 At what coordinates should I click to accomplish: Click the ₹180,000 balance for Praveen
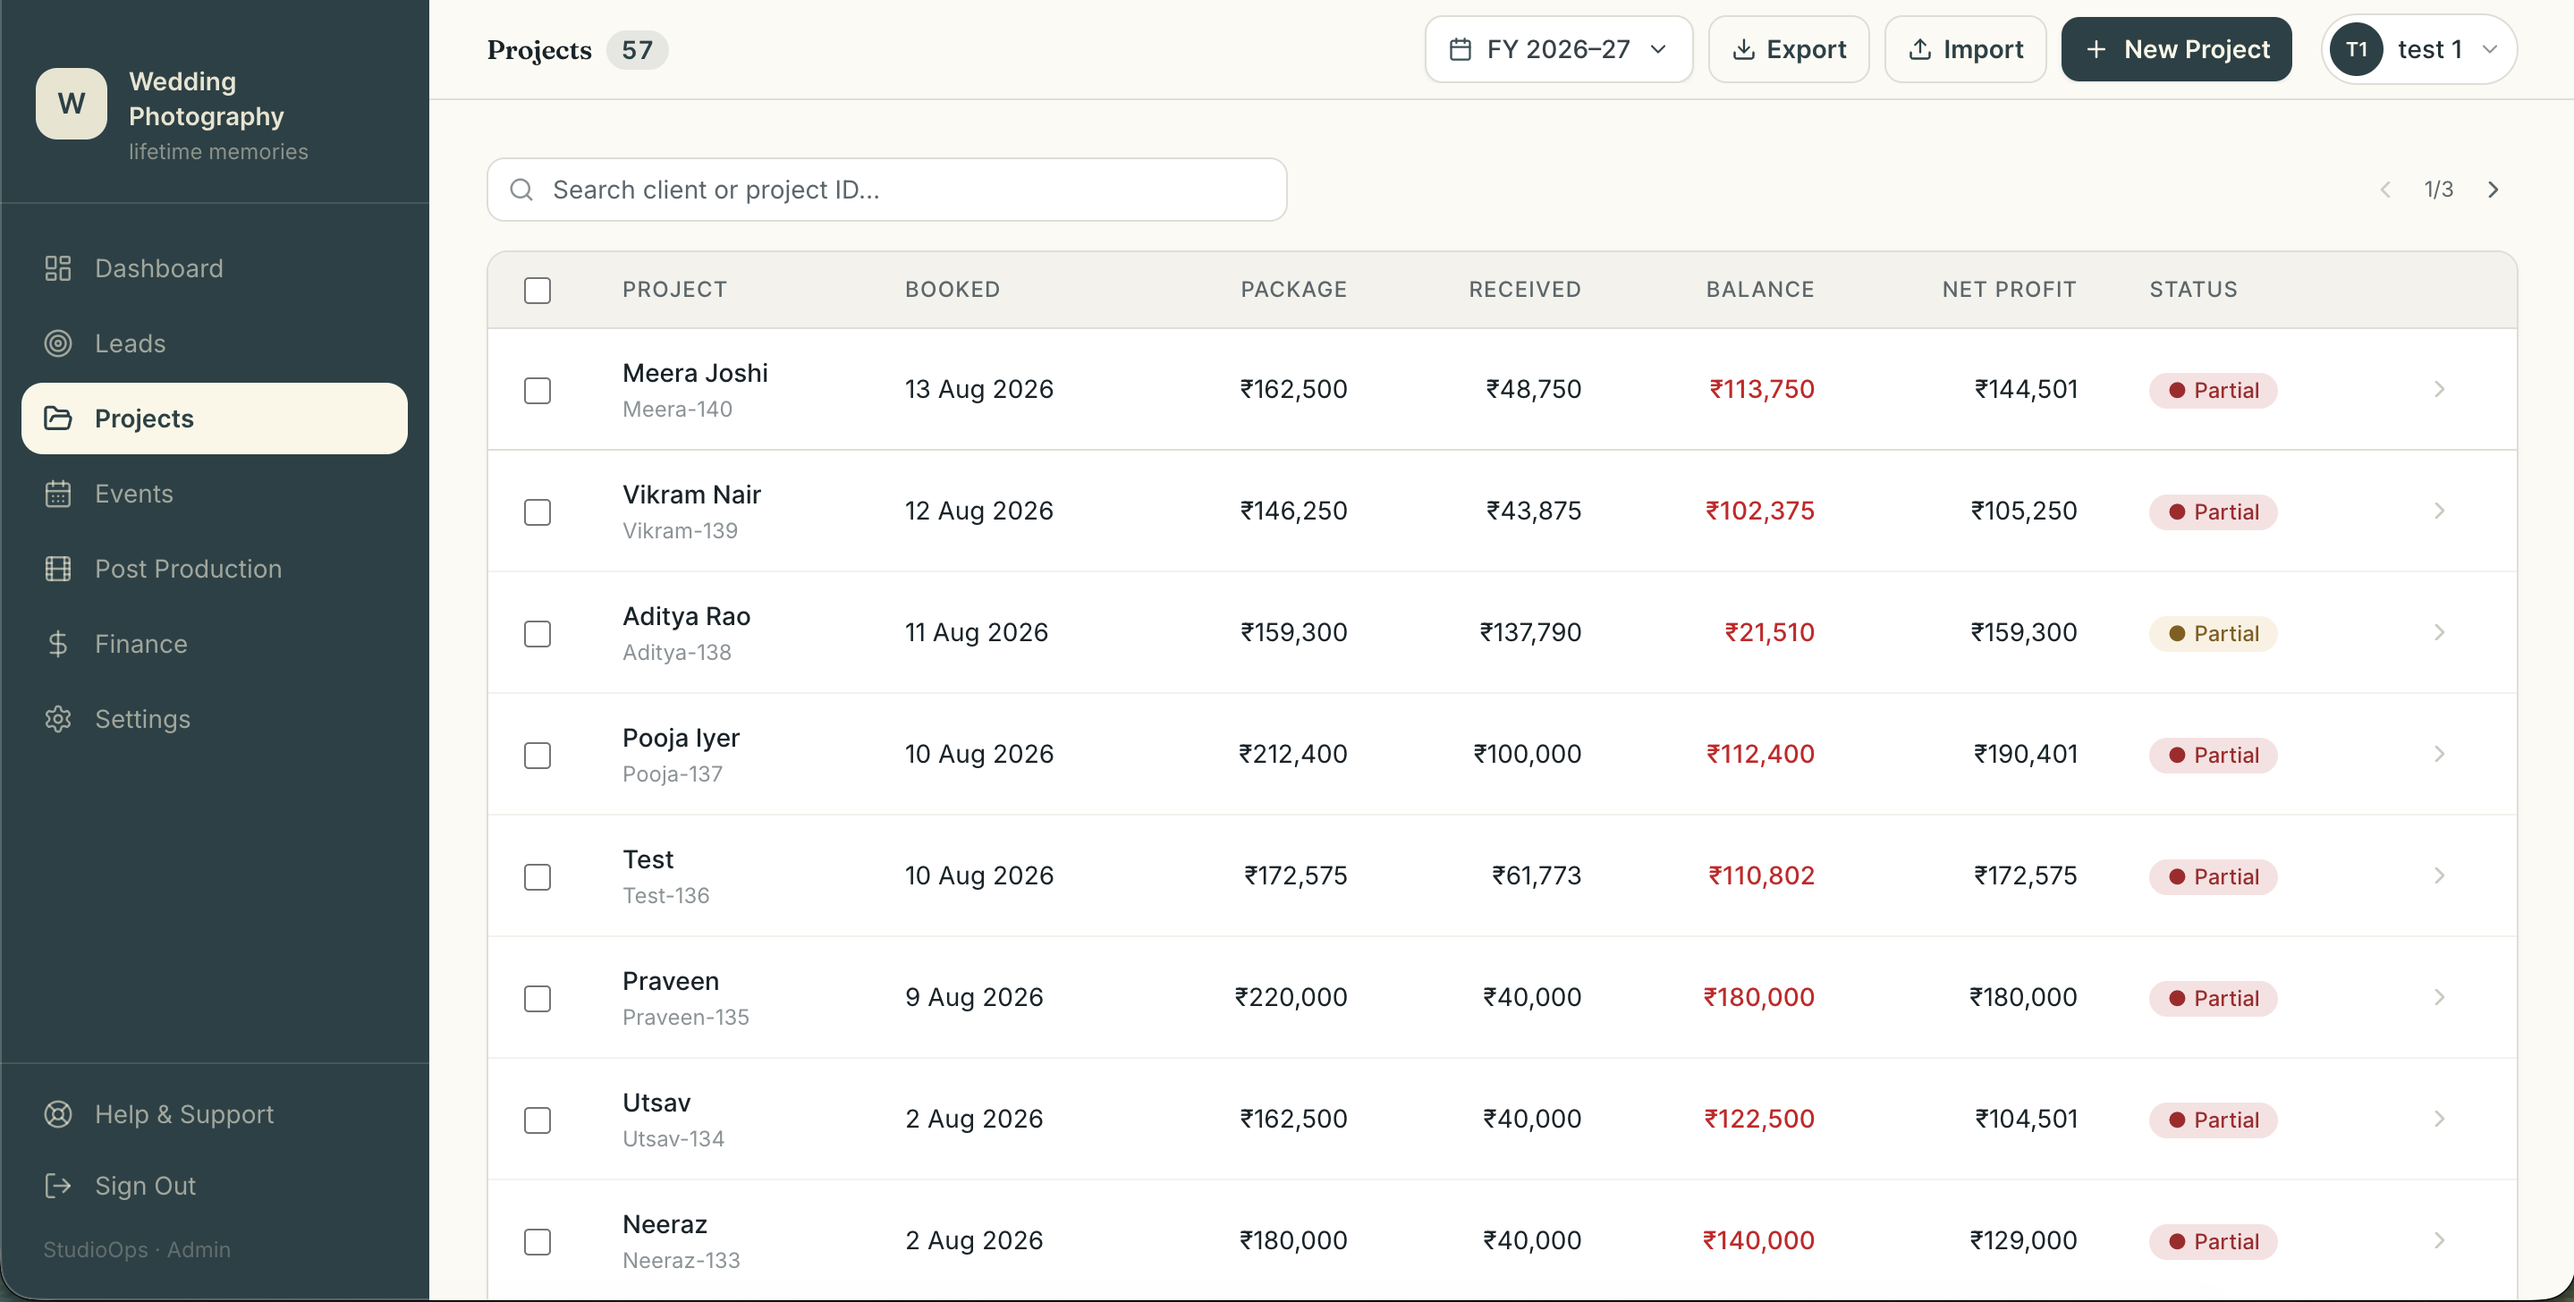pos(1758,997)
